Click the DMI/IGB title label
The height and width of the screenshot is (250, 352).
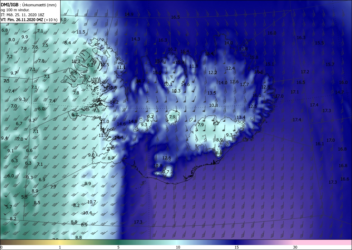[x=10, y=5]
